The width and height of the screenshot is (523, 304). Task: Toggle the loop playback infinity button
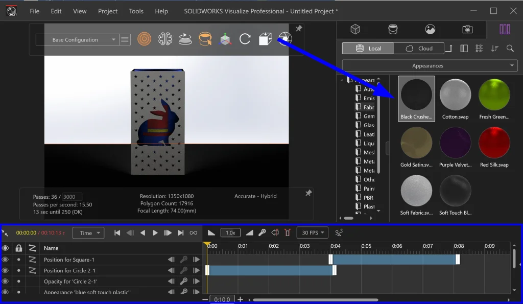click(x=193, y=233)
